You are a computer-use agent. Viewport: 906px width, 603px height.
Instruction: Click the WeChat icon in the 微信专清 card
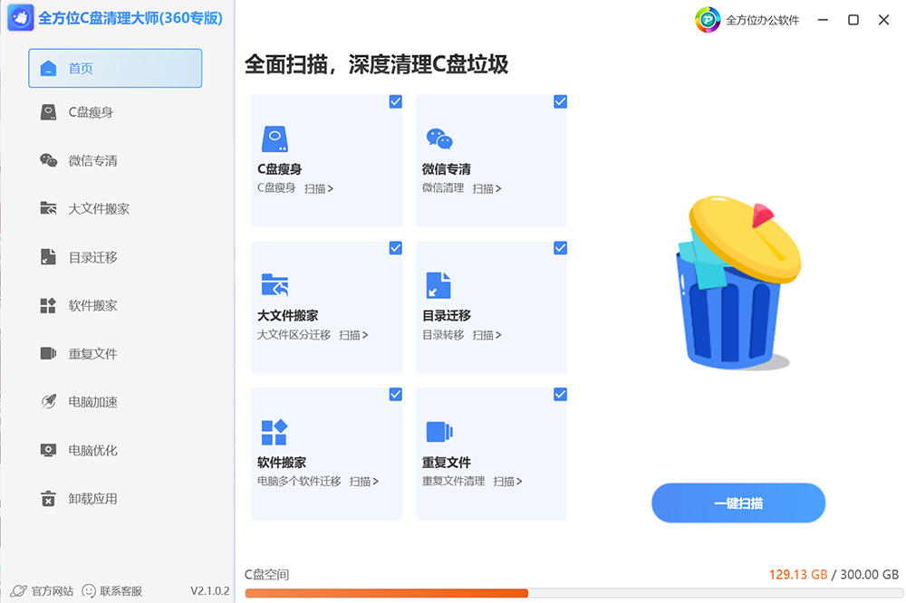(439, 139)
